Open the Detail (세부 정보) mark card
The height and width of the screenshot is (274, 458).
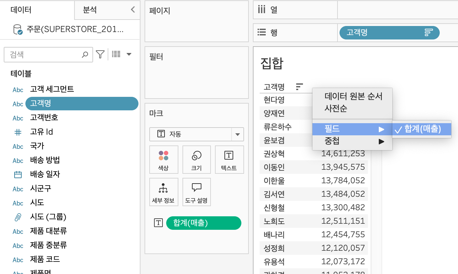pos(163,192)
